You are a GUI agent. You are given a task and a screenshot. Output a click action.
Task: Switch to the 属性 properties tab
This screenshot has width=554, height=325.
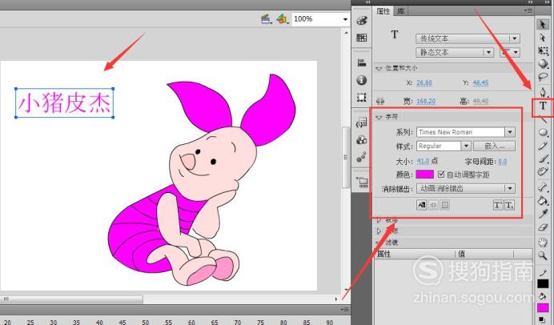[x=383, y=11]
